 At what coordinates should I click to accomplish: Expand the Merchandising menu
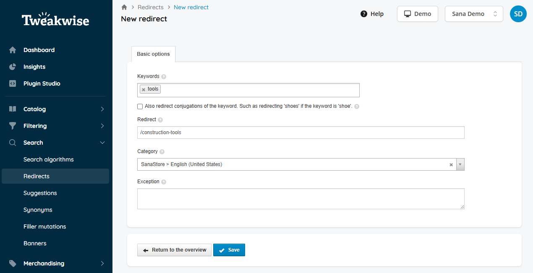coord(102,263)
